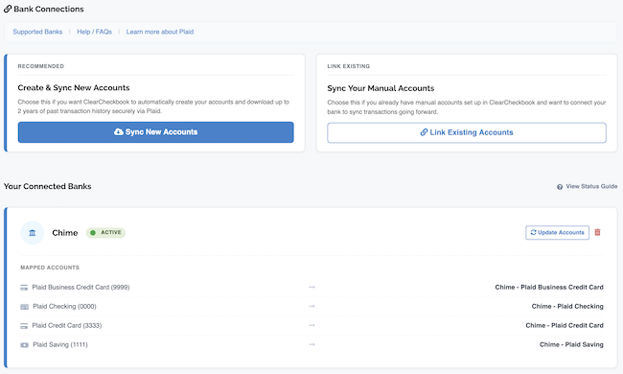Click the LINK EXISTING label
The image size is (623, 374).
click(x=349, y=66)
